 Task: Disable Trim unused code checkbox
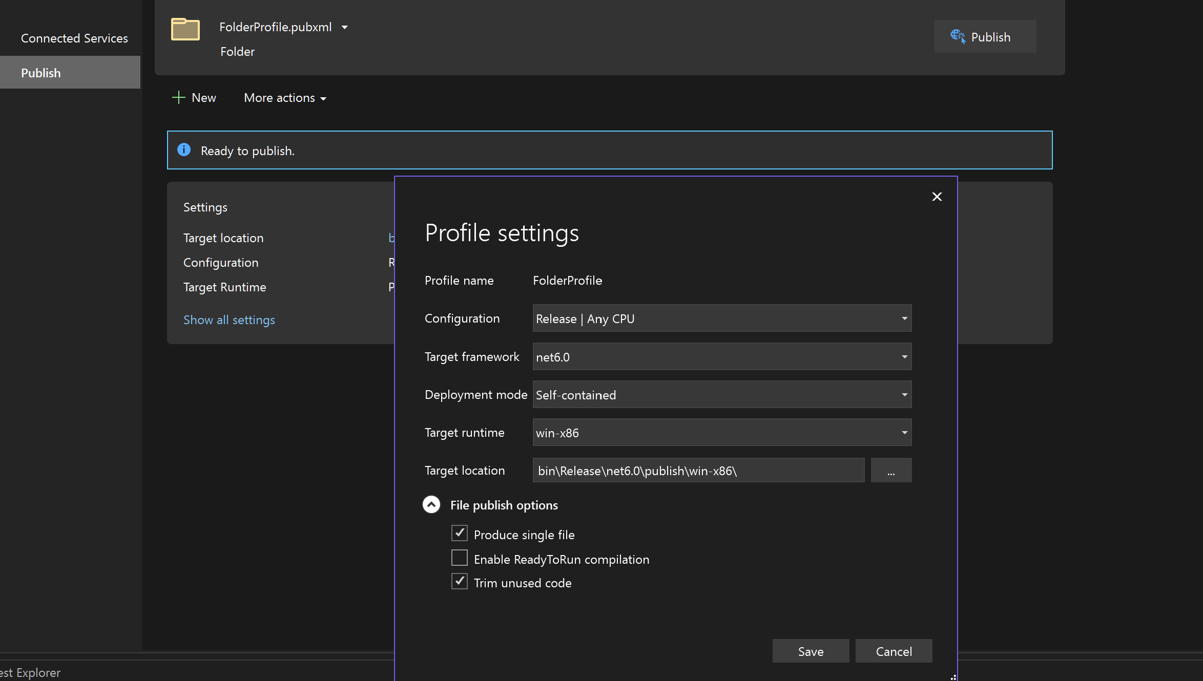point(460,582)
